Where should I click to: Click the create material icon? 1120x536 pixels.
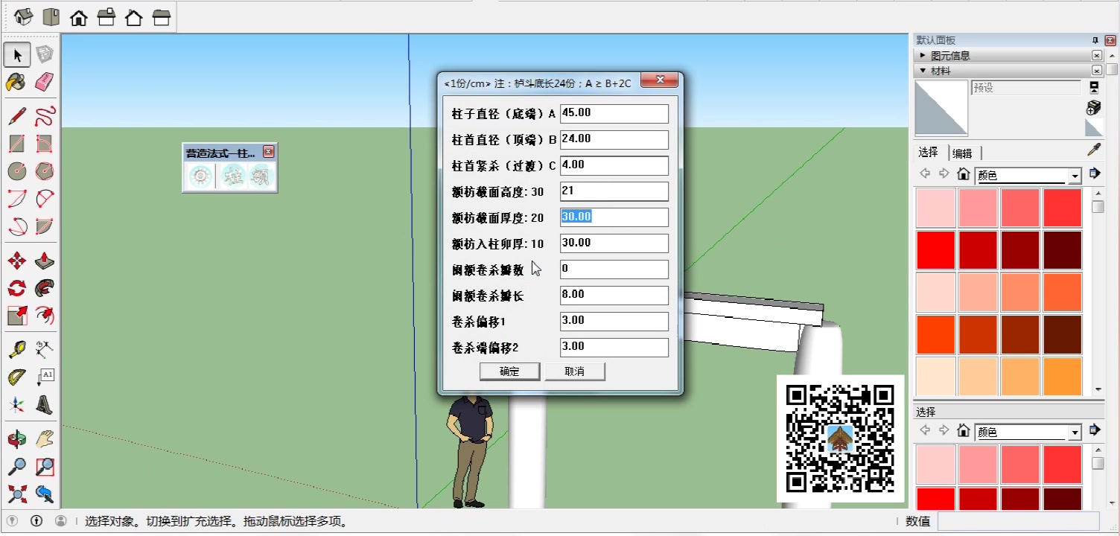pos(1093,108)
